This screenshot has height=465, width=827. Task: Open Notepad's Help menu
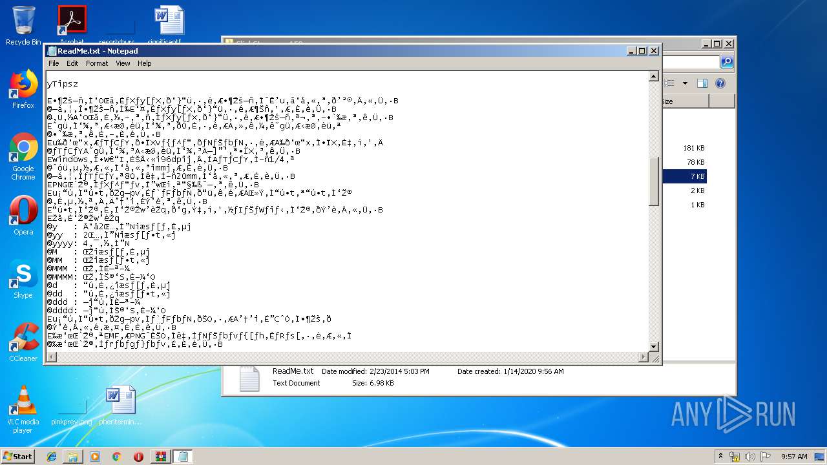[144, 63]
